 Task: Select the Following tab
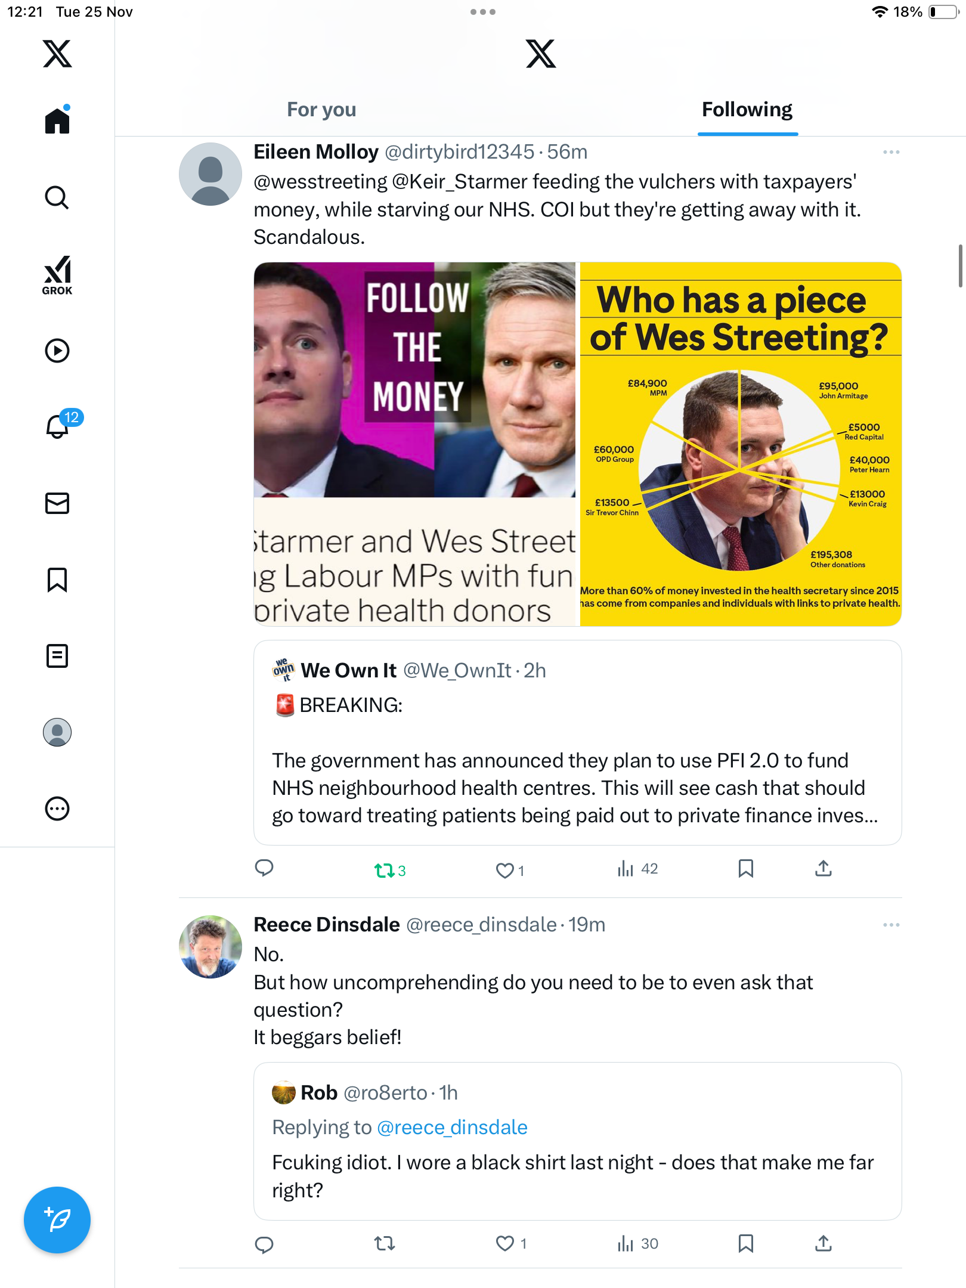coord(747,110)
